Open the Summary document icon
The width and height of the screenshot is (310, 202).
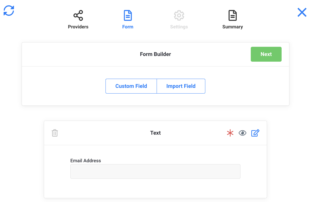point(232,15)
